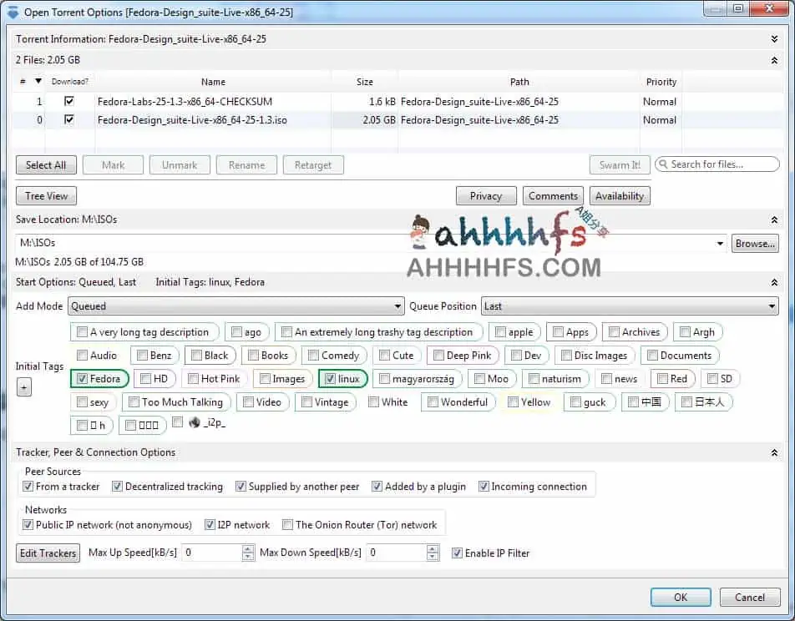The height and width of the screenshot is (621, 795).
Task: Enable The Onion Router (Tor) network
Action: 287,525
